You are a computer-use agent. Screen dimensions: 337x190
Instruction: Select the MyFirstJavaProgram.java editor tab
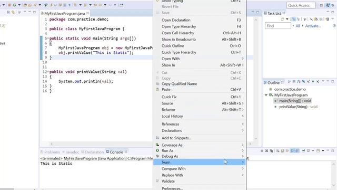coord(64,13)
